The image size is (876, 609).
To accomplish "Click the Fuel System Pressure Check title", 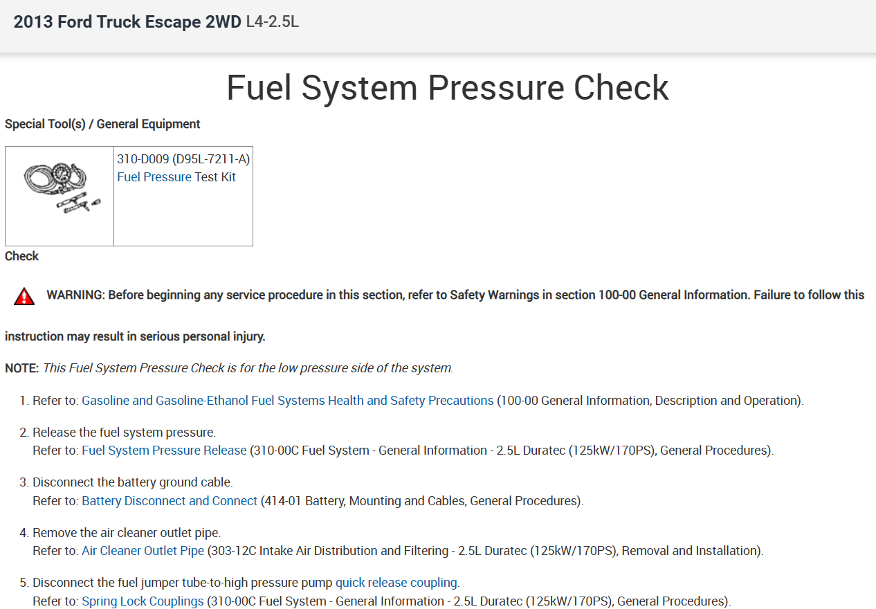I will [x=448, y=88].
